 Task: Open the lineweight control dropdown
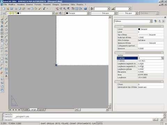tap(136, 13)
